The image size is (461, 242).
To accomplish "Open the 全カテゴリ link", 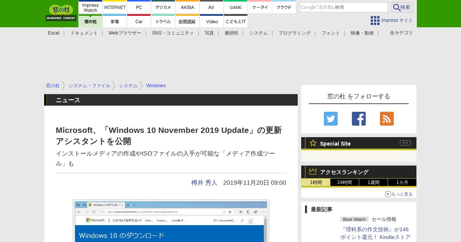I will tap(401, 33).
